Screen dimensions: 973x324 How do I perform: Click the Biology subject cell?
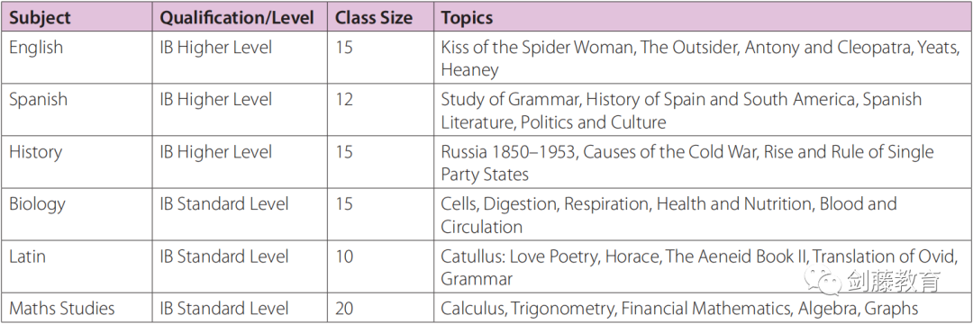click(x=77, y=213)
